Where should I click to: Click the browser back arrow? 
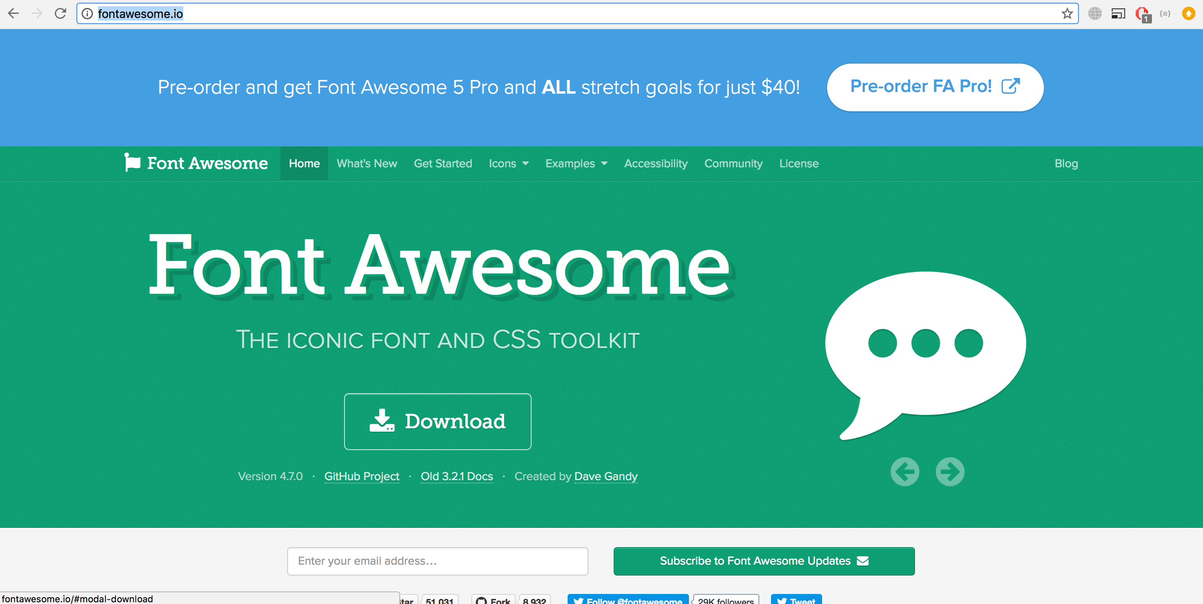tap(13, 13)
